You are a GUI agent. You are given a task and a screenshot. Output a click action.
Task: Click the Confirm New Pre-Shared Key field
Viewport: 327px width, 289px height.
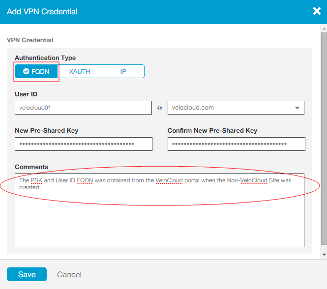(x=236, y=144)
